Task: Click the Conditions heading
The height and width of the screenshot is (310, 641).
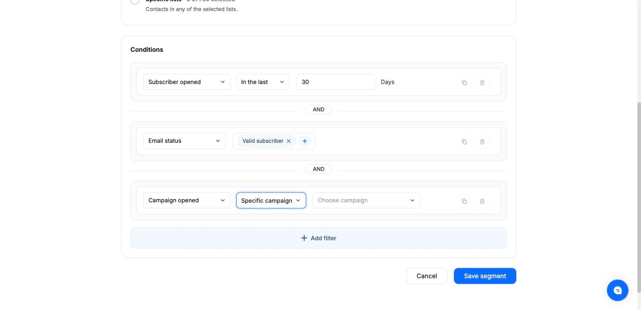Action: 147,50
